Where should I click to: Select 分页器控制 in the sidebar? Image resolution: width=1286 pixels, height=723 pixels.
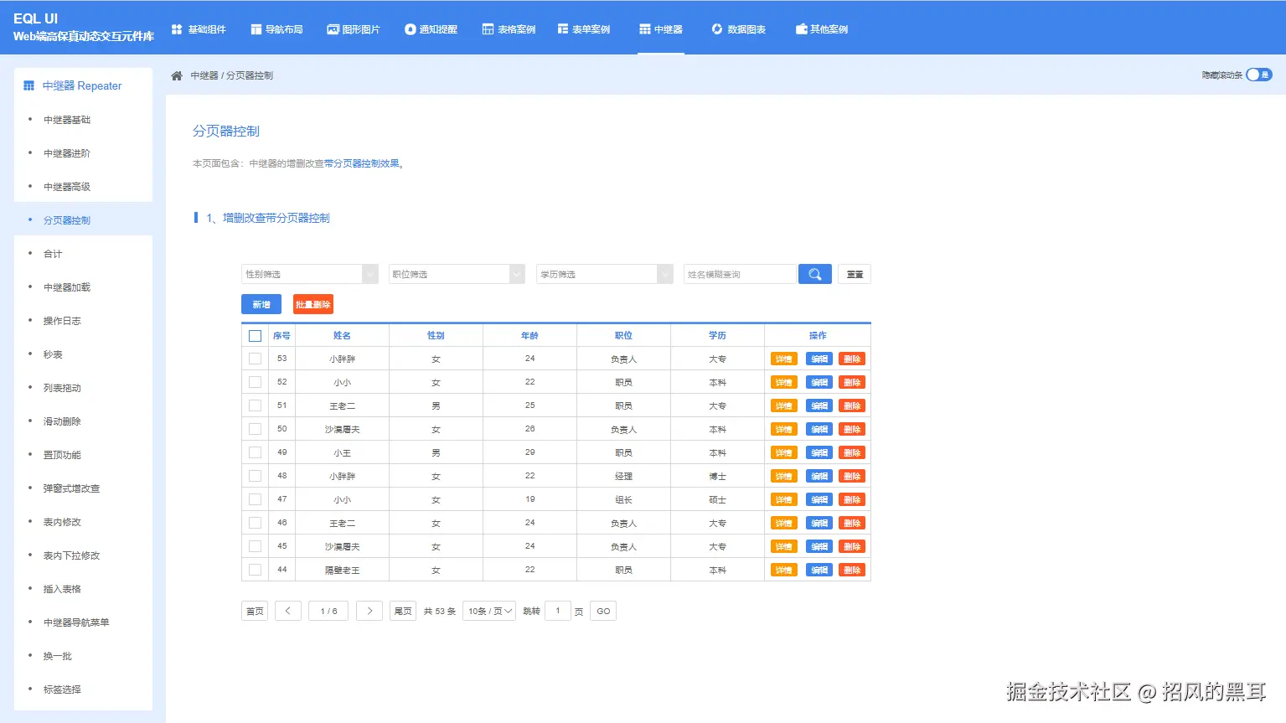tap(83, 220)
